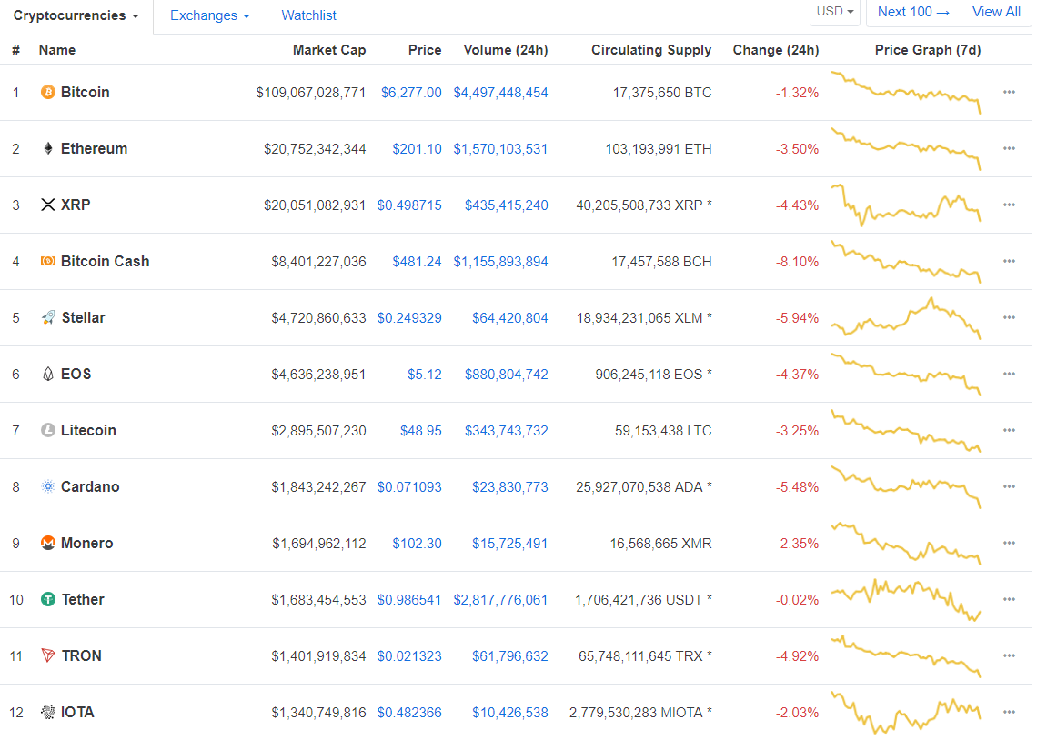Open the more options menu for Bitcoin Cash
This screenshot has height=740, width=1037.
coord(1009,261)
